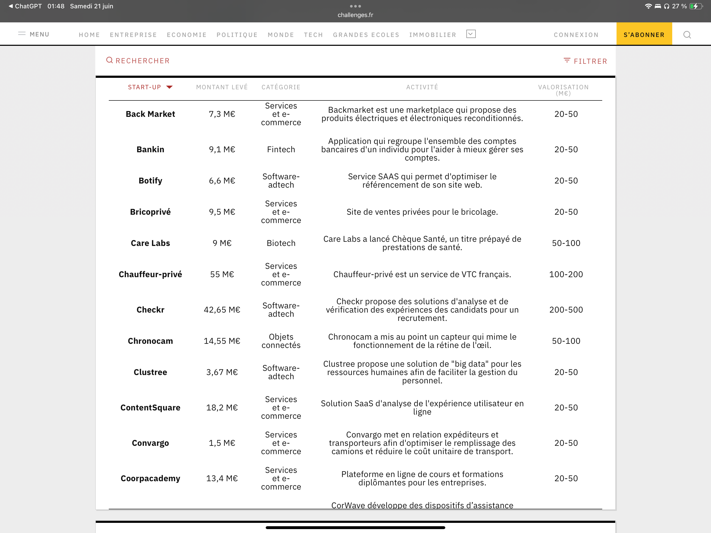
Task: Open the MONDE section
Action: [x=281, y=35]
